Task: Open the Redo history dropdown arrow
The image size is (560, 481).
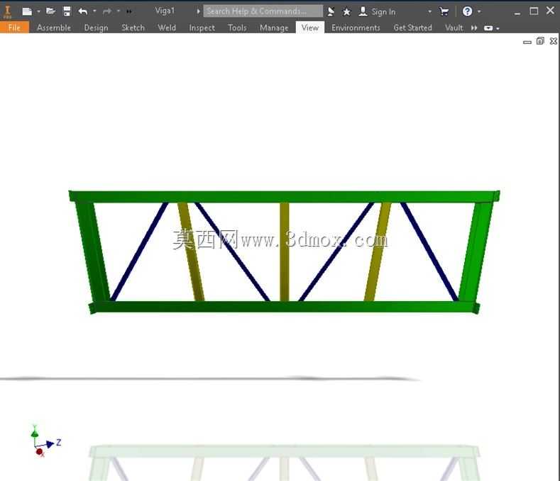Action: [119, 11]
